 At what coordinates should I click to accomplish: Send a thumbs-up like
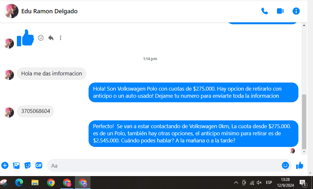[x=300, y=165]
